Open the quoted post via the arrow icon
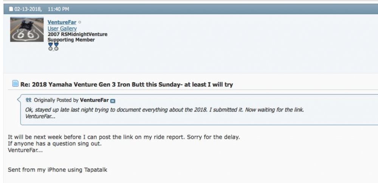Image resolution: width=378 pixels, height=183 pixels. (x=112, y=101)
